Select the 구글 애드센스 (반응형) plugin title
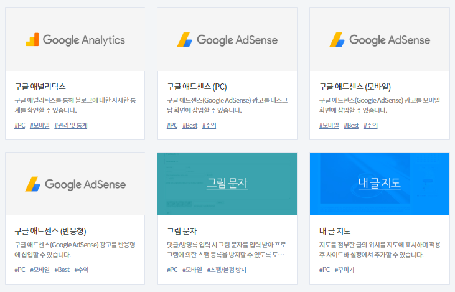 point(50,231)
